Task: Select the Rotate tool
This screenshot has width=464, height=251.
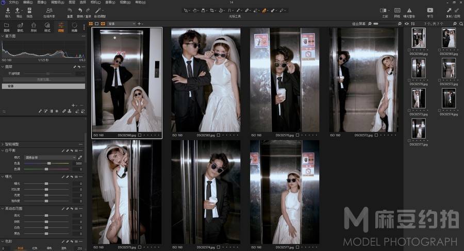Action: tap(221, 10)
